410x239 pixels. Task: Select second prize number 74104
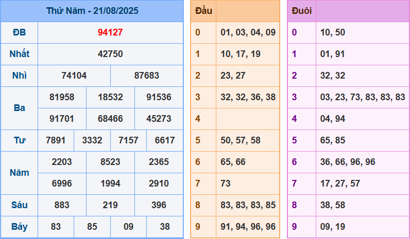click(74, 76)
